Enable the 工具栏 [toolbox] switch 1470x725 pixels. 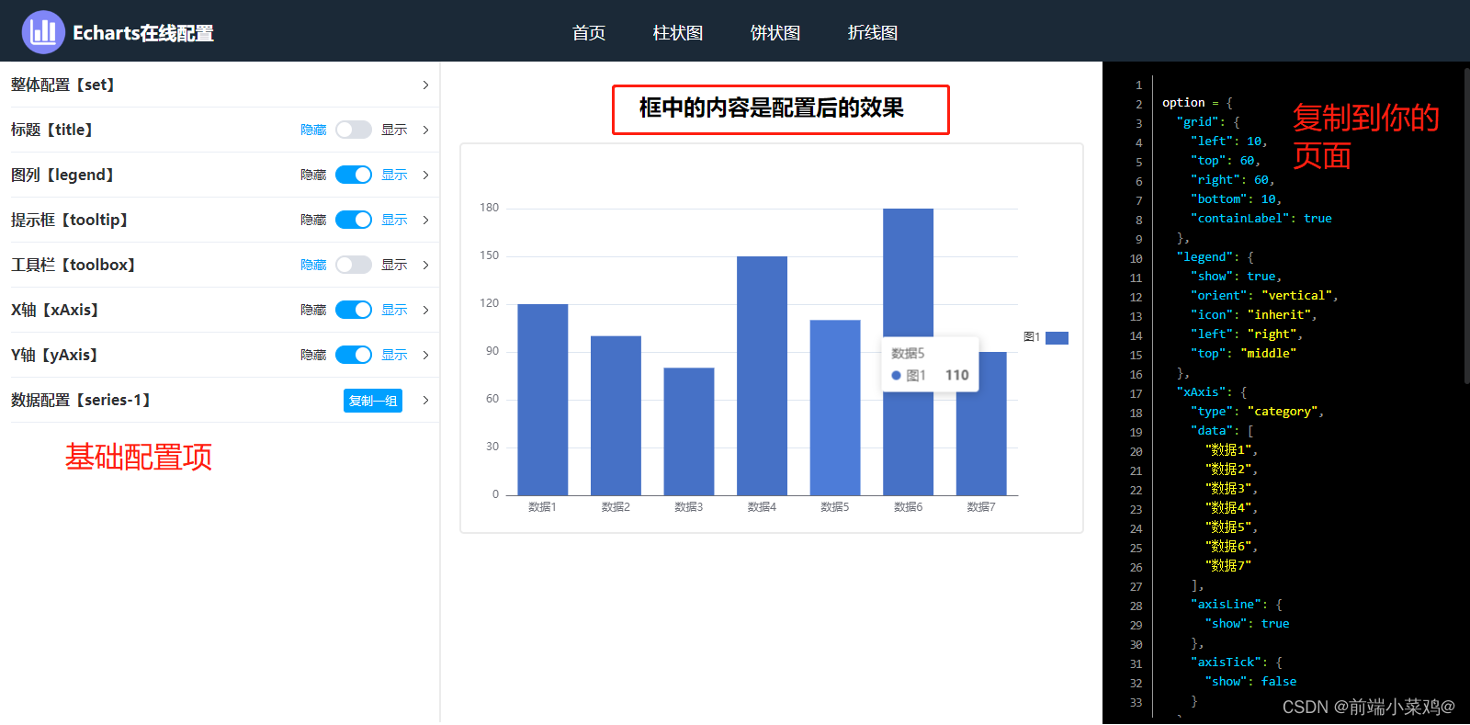click(x=354, y=265)
